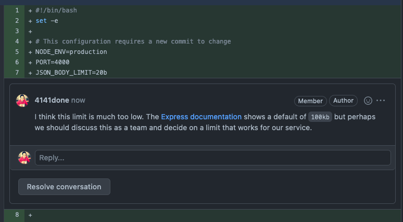Select line number 1 in the diff
This screenshot has width=403, height=222.
[x=17, y=10]
